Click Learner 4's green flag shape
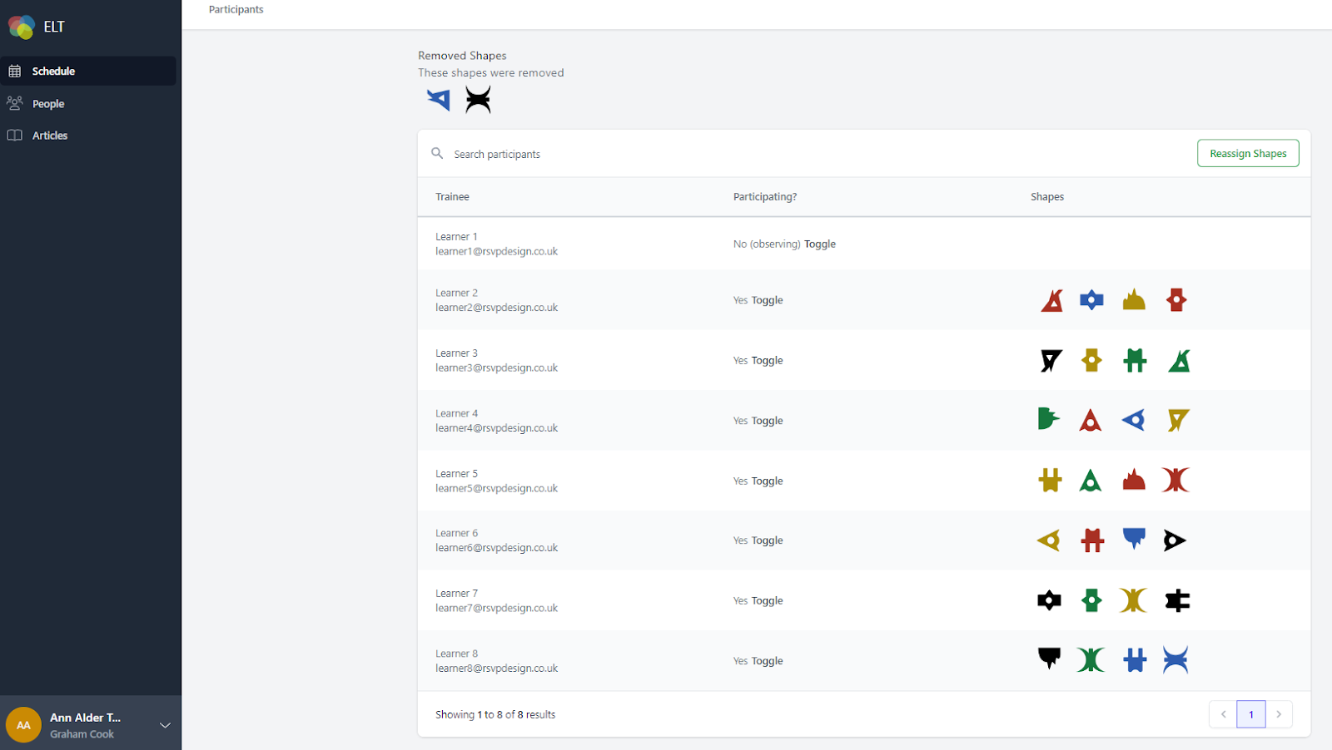The height and width of the screenshot is (750, 1332). (1048, 419)
